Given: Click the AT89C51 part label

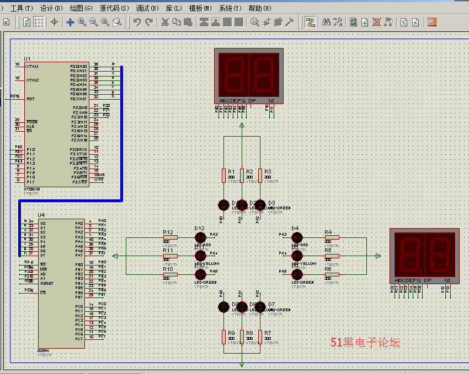Looking at the screenshot, I should pos(32,189).
